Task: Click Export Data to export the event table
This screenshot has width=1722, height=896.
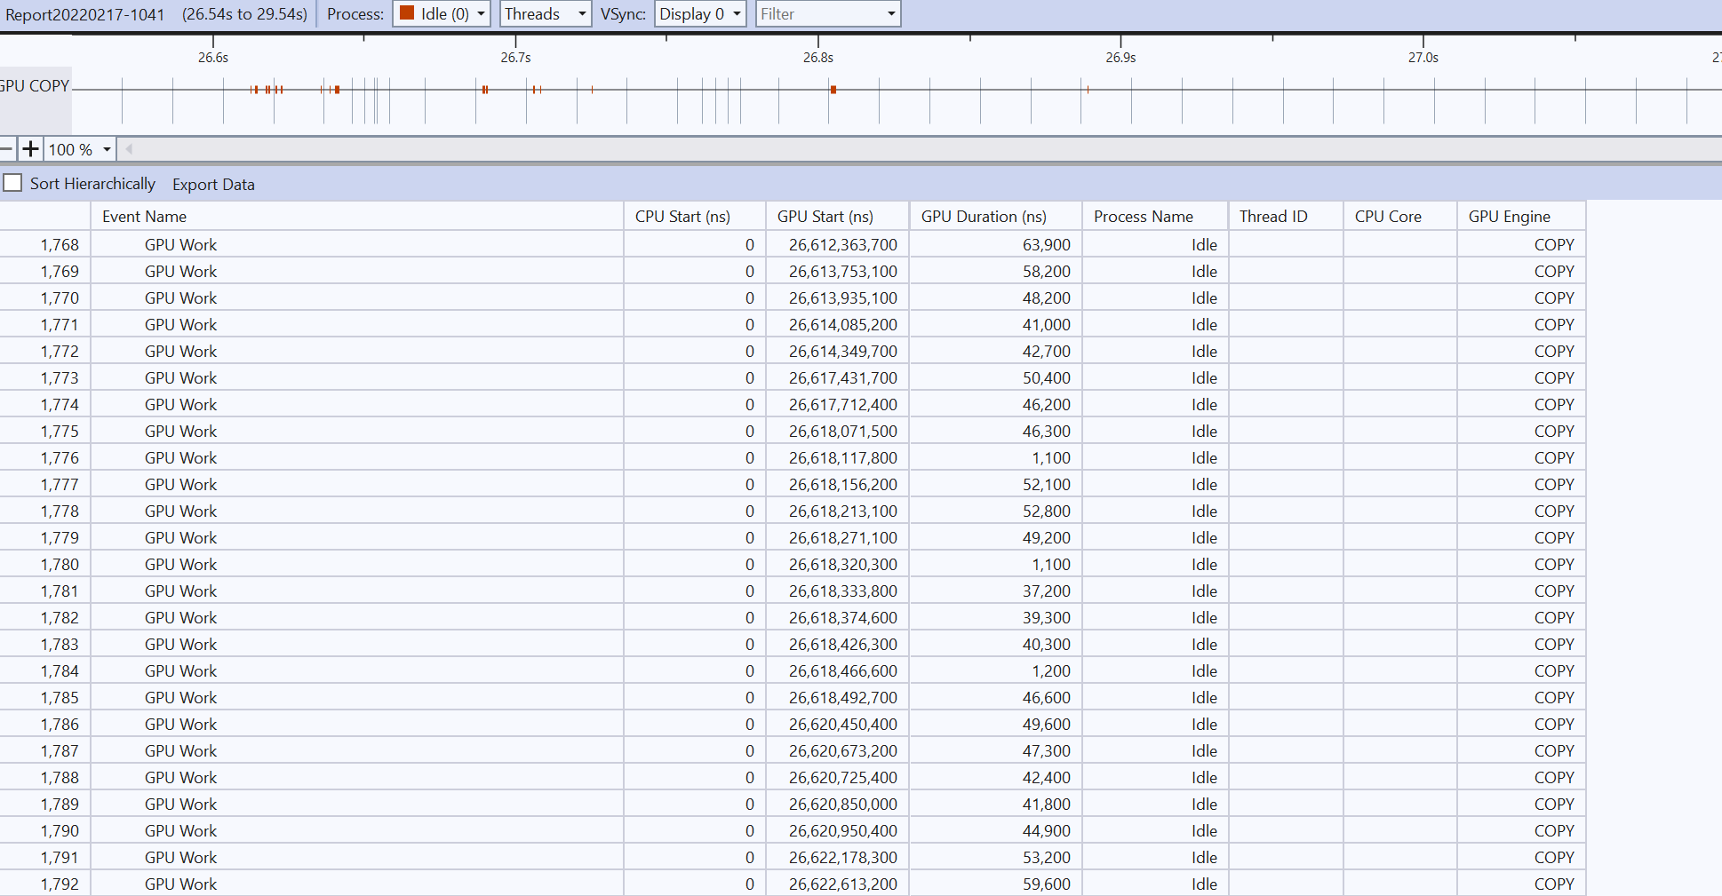Action: (212, 184)
